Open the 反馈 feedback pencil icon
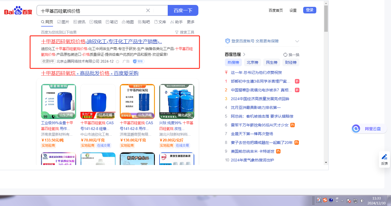The height and width of the screenshot is (206, 391). click(384, 159)
